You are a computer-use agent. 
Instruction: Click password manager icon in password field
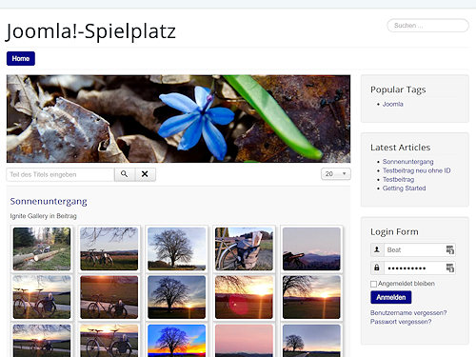(x=450, y=268)
